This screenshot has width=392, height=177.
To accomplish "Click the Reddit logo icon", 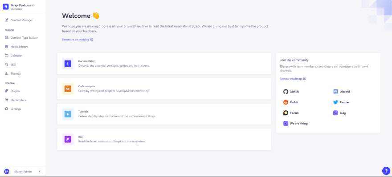I will (286, 102).
